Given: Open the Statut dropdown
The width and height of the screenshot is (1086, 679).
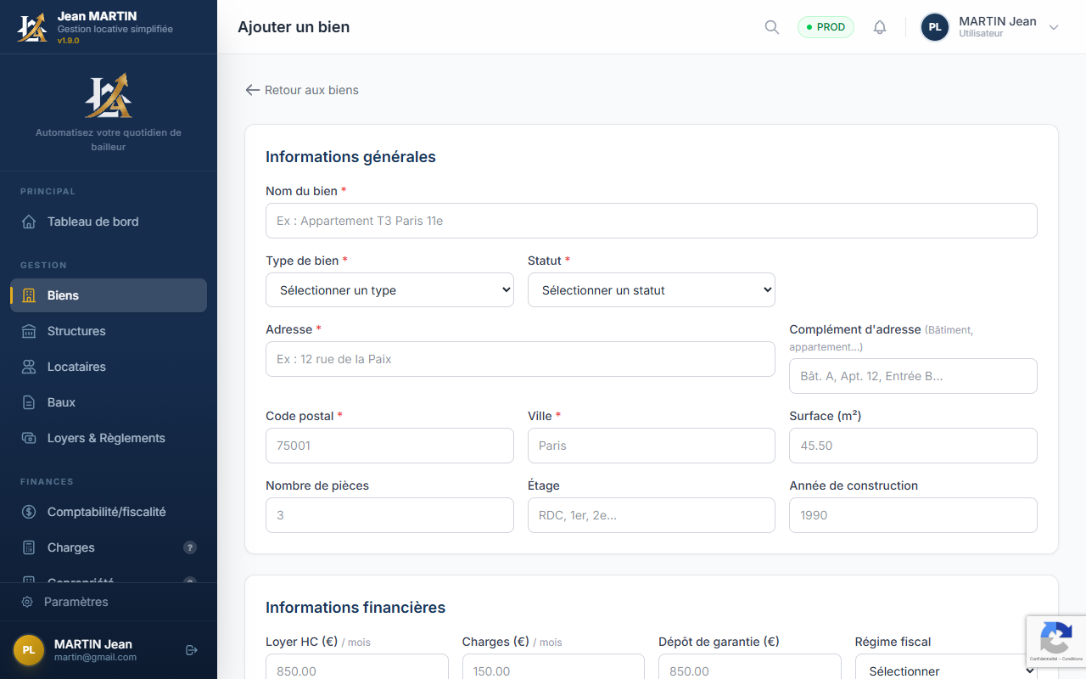Looking at the screenshot, I should point(651,289).
